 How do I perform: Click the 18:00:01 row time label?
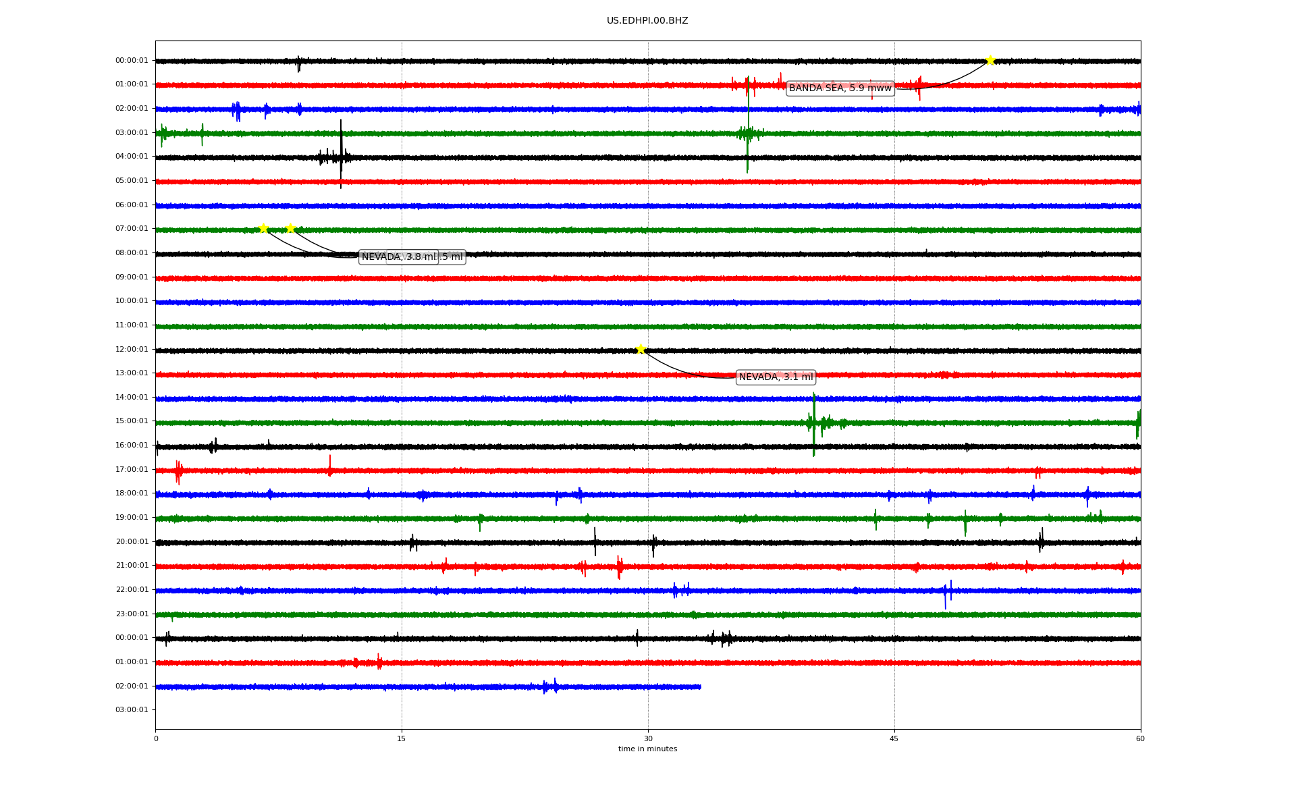click(x=132, y=493)
